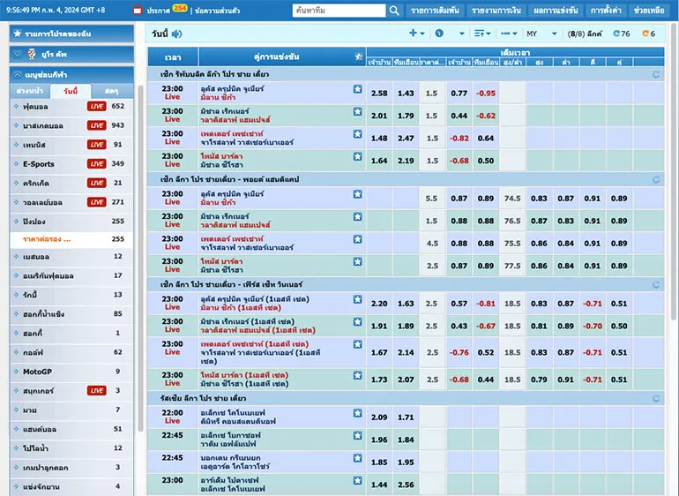
Task: Switch to the สดๆ tab
Action: click(x=111, y=91)
